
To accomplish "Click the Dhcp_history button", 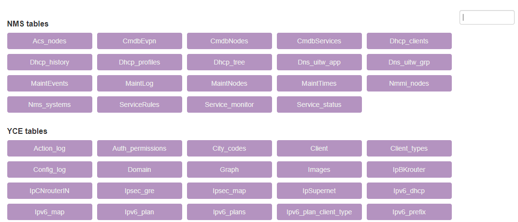I will (50, 62).
